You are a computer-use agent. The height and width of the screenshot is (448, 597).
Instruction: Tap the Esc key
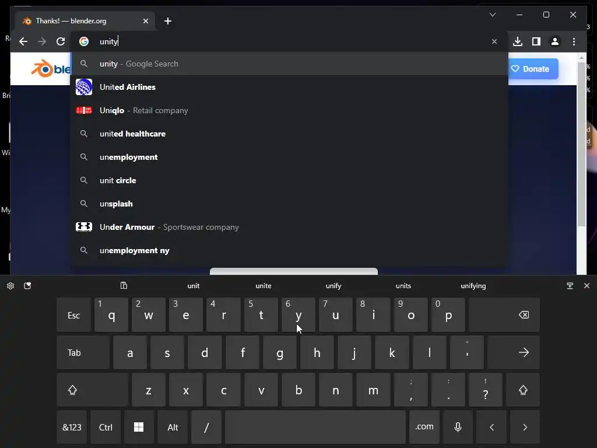(x=73, y=315)
